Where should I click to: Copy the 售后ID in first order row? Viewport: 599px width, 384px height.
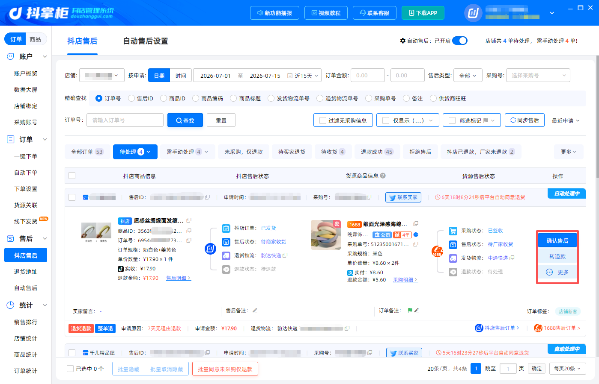coord(207,197)
